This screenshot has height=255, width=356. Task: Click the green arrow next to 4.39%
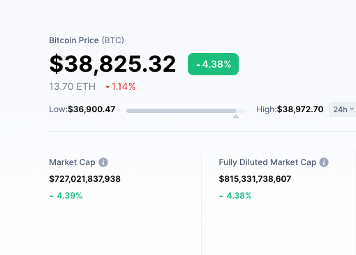pos(52,196)
